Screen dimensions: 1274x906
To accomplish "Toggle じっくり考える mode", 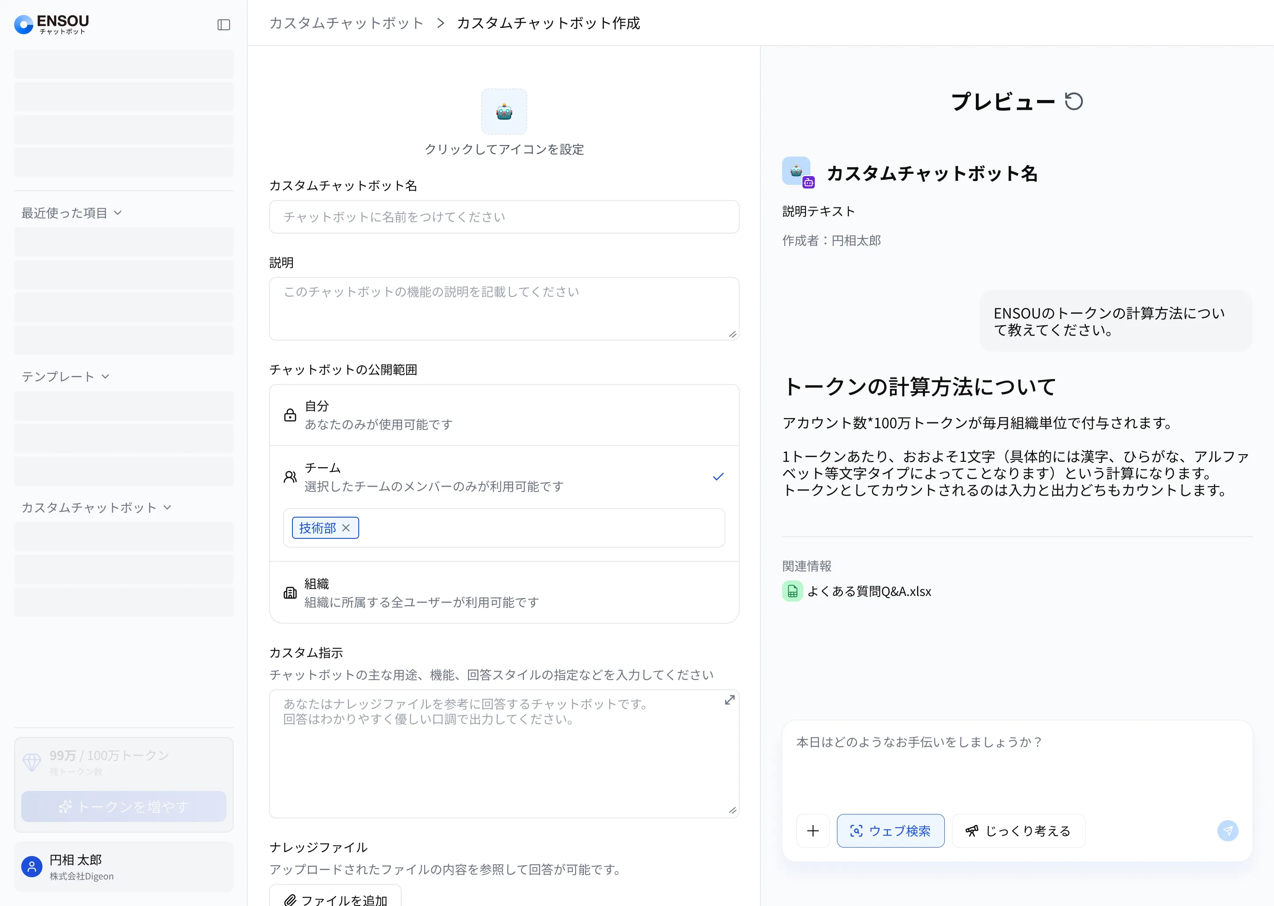I will pos(1018,831).
